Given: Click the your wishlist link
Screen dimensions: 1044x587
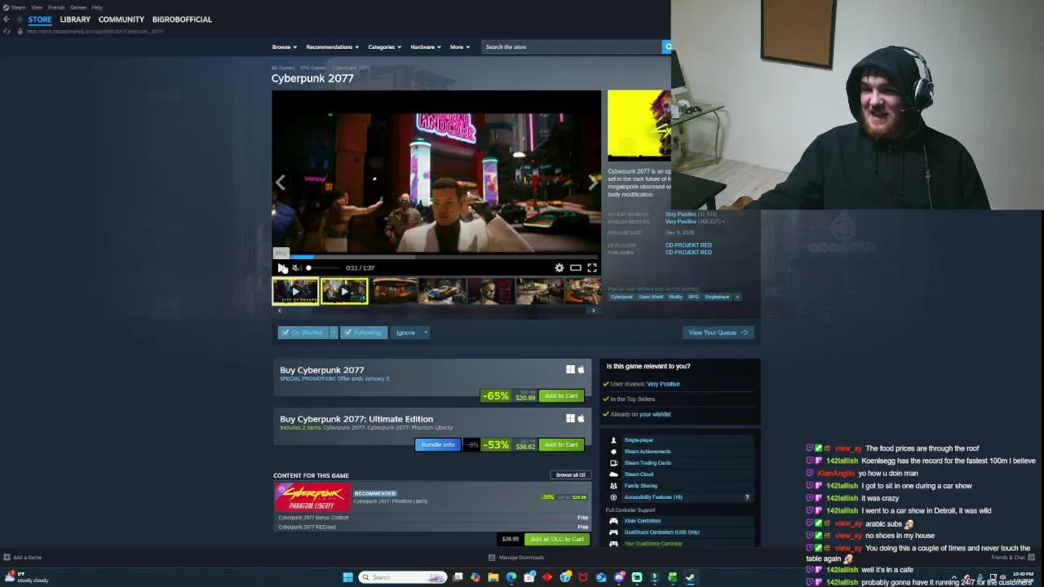Looking at the screenshot, I should point(655,414).
